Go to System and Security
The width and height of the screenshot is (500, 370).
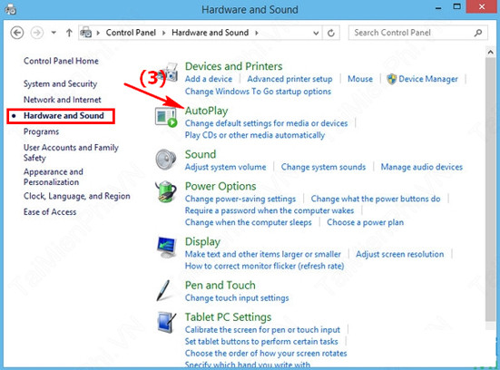tap(60, 83)
